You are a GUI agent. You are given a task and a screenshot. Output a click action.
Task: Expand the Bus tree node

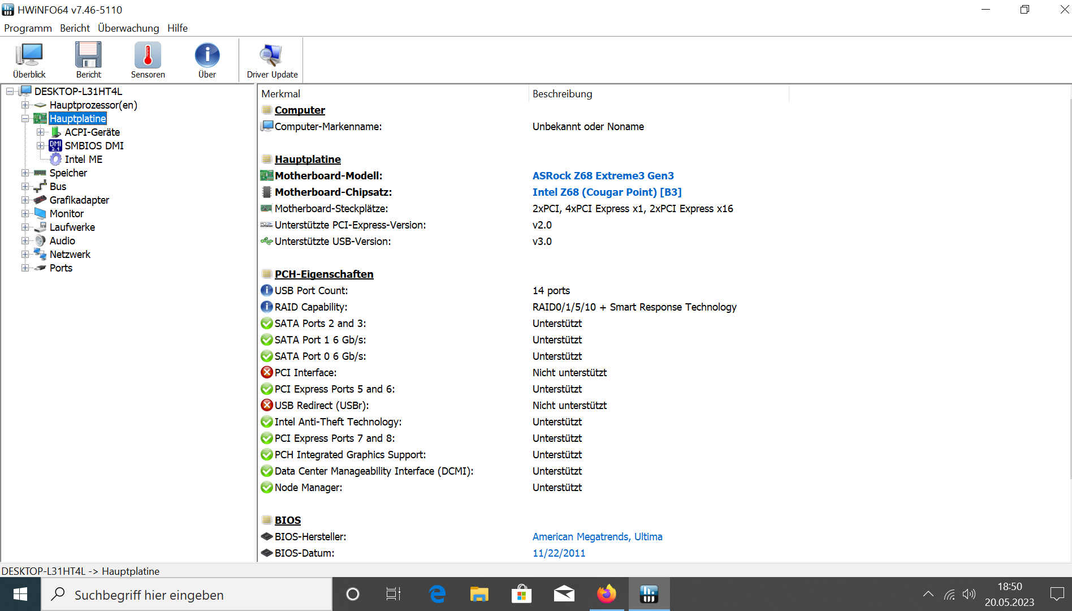tap(25, 187)
